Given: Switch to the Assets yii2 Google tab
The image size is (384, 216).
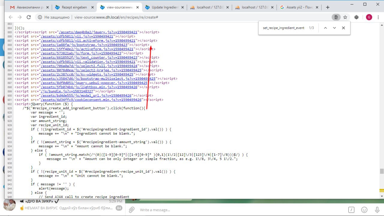Looking at the screenshot, I should (299, 7).
